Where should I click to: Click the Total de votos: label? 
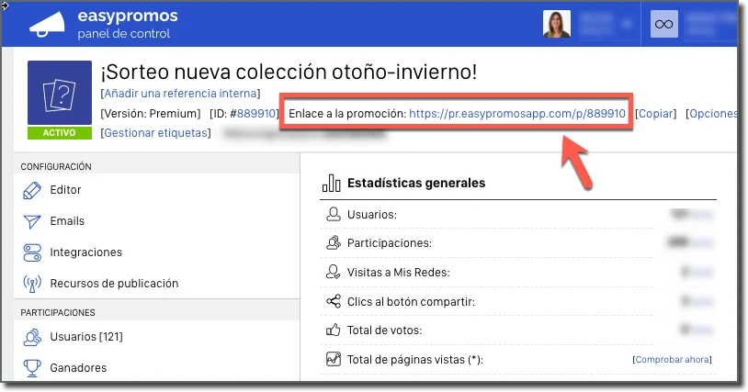point(384,330)
